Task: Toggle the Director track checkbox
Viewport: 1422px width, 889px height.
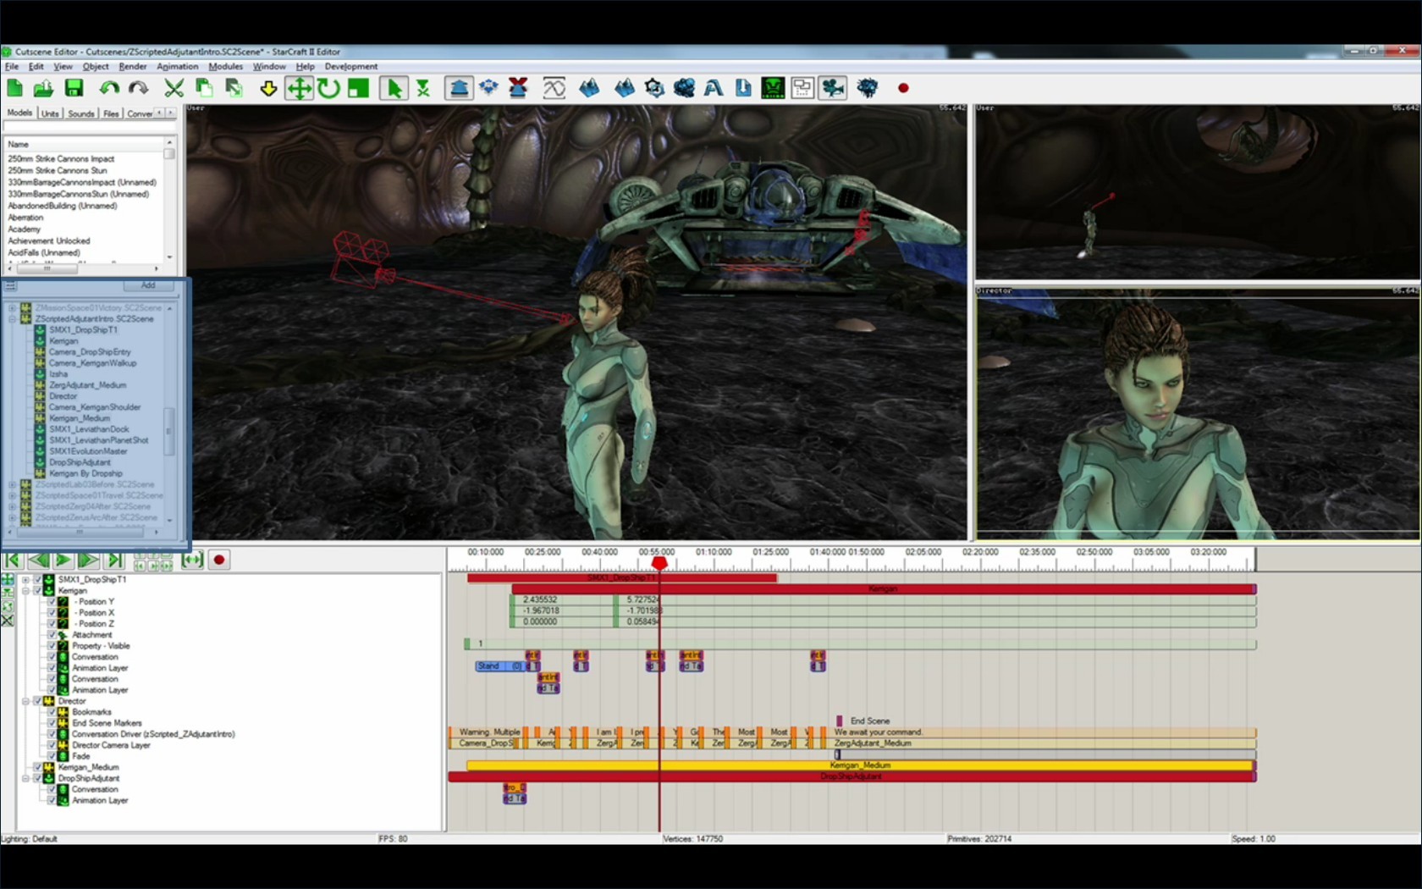Action: click(x=37, y=701)
